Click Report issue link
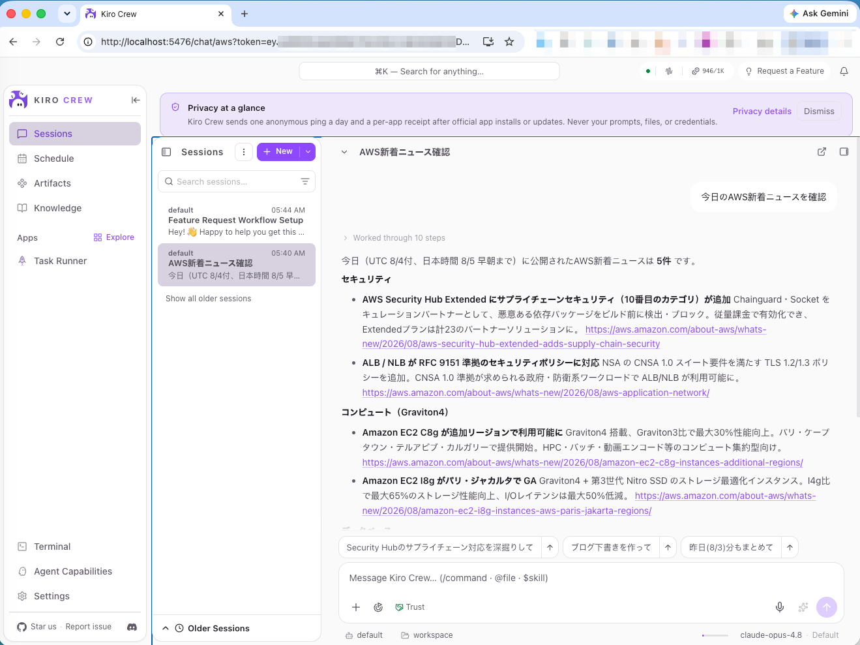The image size is (860, 645). [x=89, y=627]
